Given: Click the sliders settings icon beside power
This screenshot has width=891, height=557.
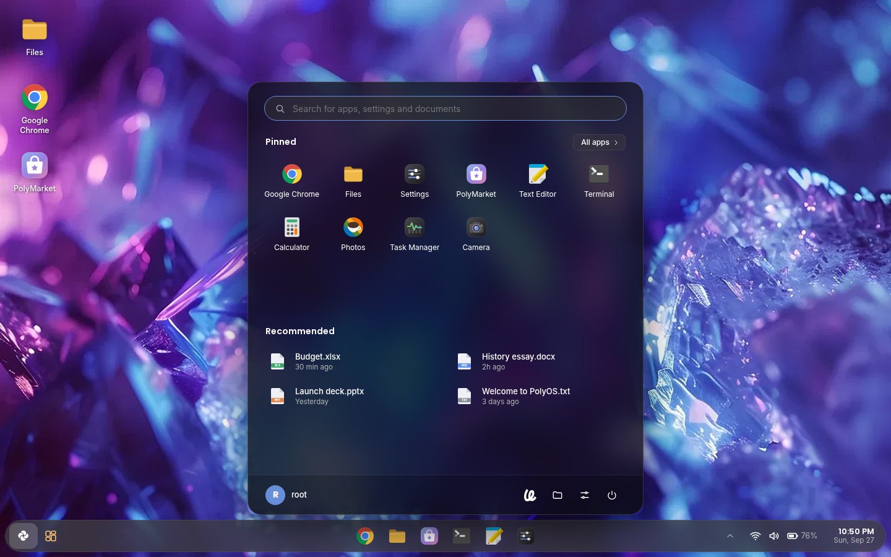Looking at the screenshot, I should [x=585, y=495].
